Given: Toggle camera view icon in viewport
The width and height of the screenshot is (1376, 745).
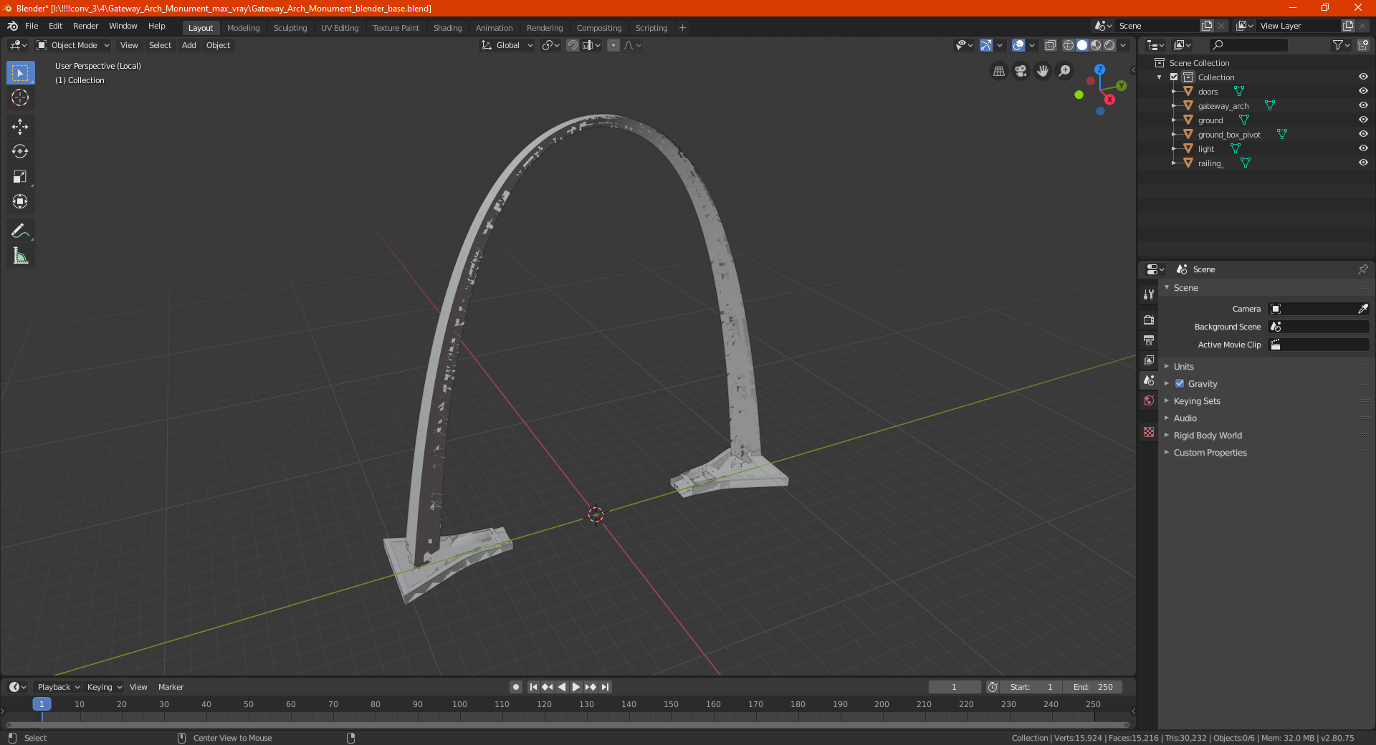Looking at the screenshot, I should (1021, 71).
